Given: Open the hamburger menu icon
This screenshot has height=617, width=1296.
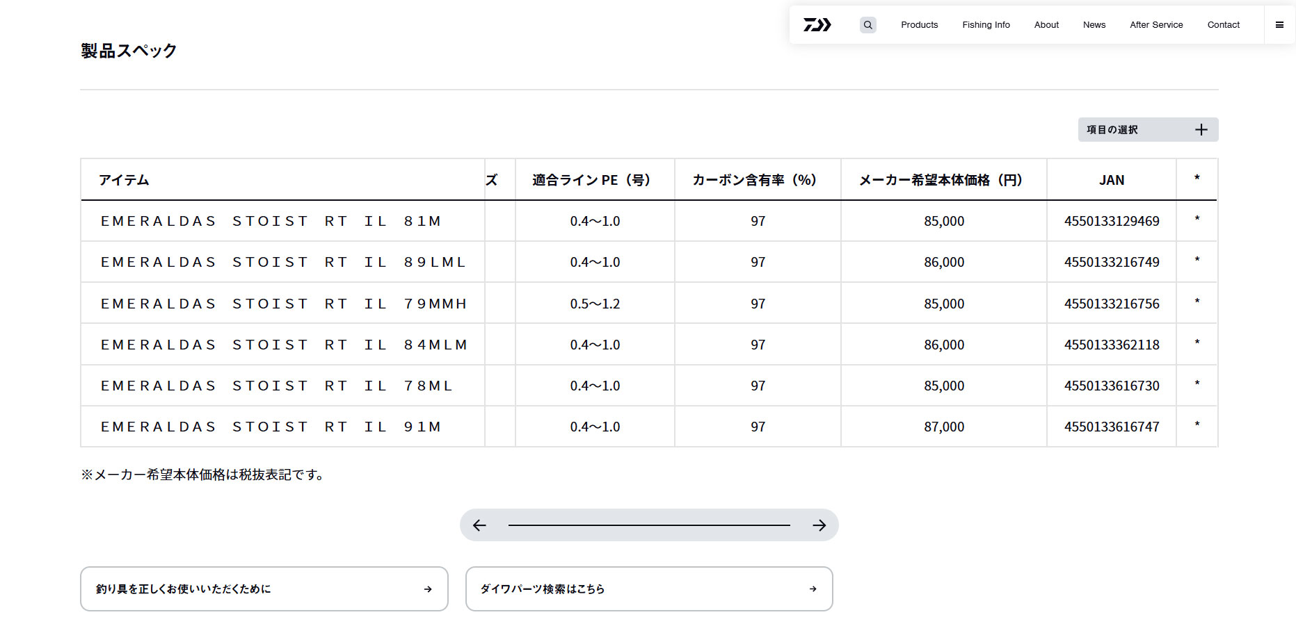Looking at the screenshot, I should (x=1279, y=25).
